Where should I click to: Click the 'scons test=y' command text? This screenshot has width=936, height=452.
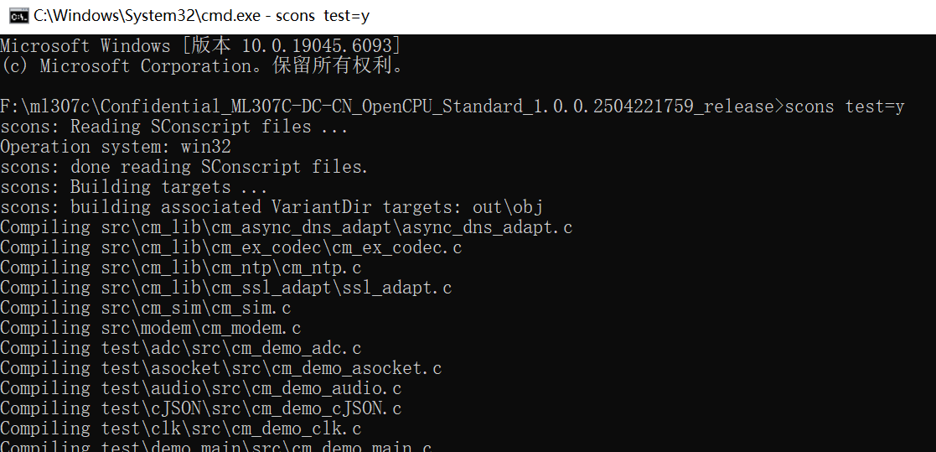pyautogui.click(x=845, y=107)
